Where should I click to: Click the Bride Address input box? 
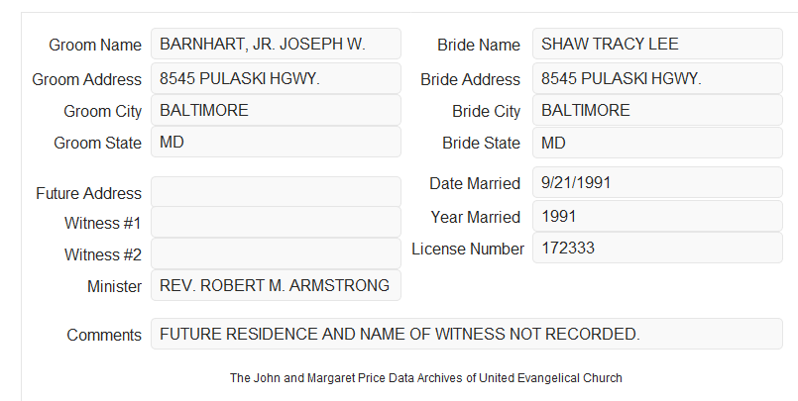(657, 78)
